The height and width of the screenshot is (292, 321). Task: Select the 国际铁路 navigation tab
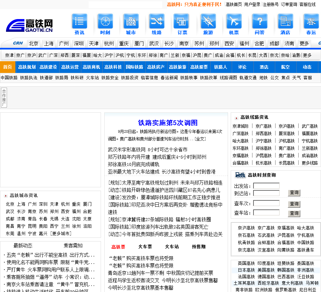pyautogui.click(x=134, y=67)
